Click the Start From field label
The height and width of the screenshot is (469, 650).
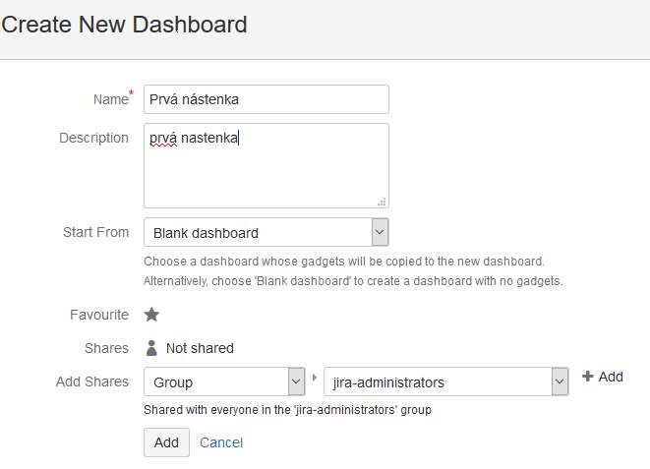(95, 232)
